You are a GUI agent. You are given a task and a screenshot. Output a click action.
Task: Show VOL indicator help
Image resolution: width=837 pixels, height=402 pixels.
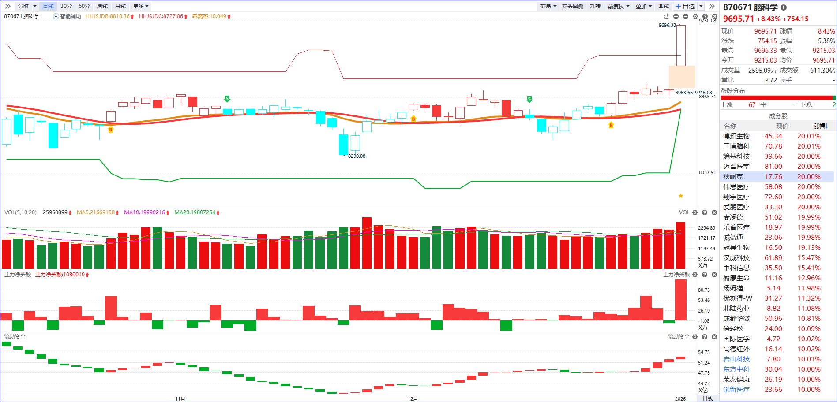(705, 212)
